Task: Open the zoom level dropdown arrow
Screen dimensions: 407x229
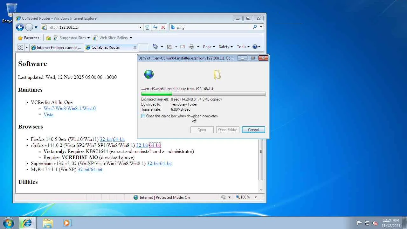Action: tap(256, 198)
